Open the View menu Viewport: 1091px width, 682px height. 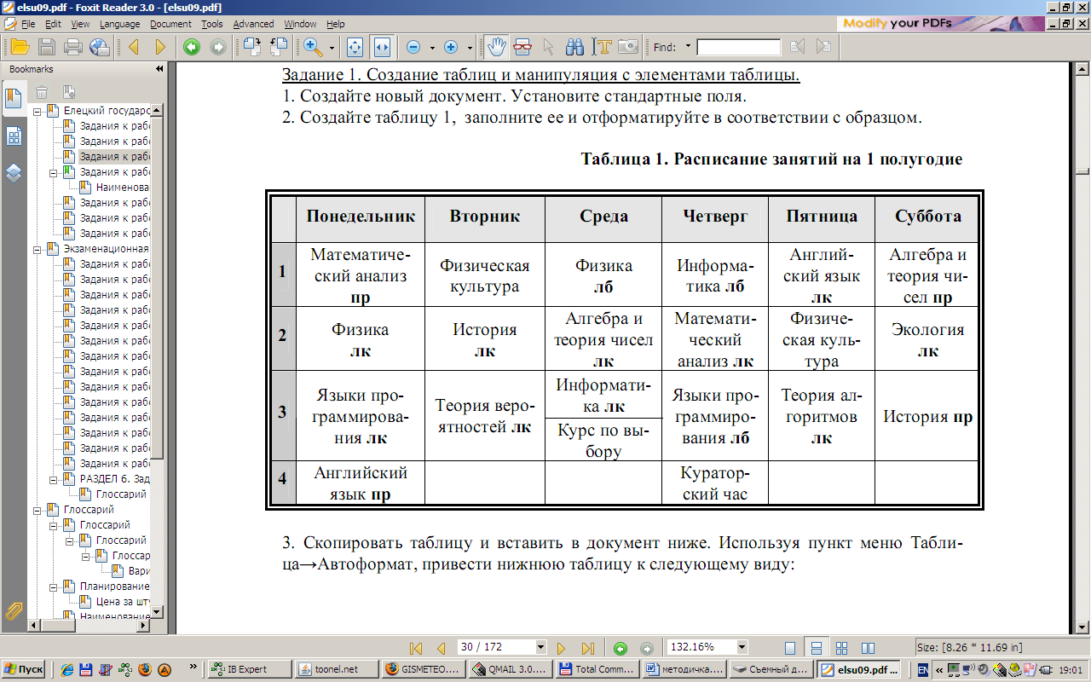(80, 24)
